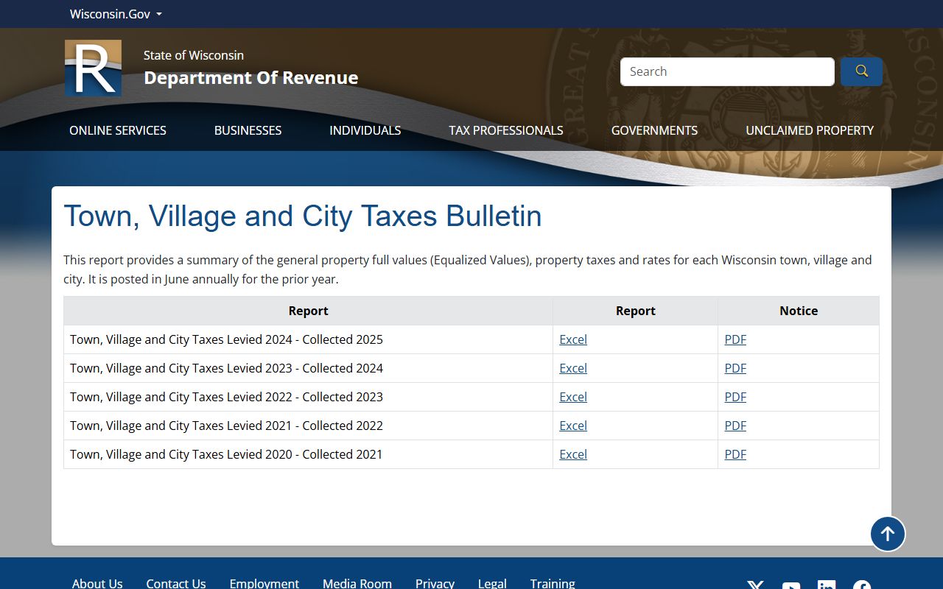943x589 pixels.
Task: Open the Training footer link
Action: (x=553, y=583)
